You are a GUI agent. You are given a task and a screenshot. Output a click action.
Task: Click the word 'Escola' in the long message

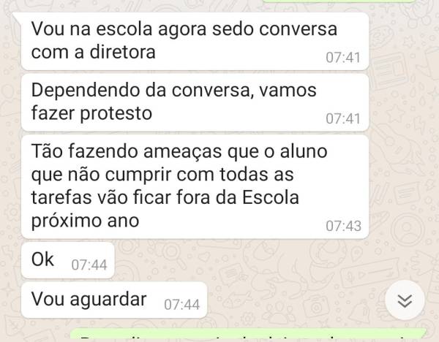click(x=271, y=197)
